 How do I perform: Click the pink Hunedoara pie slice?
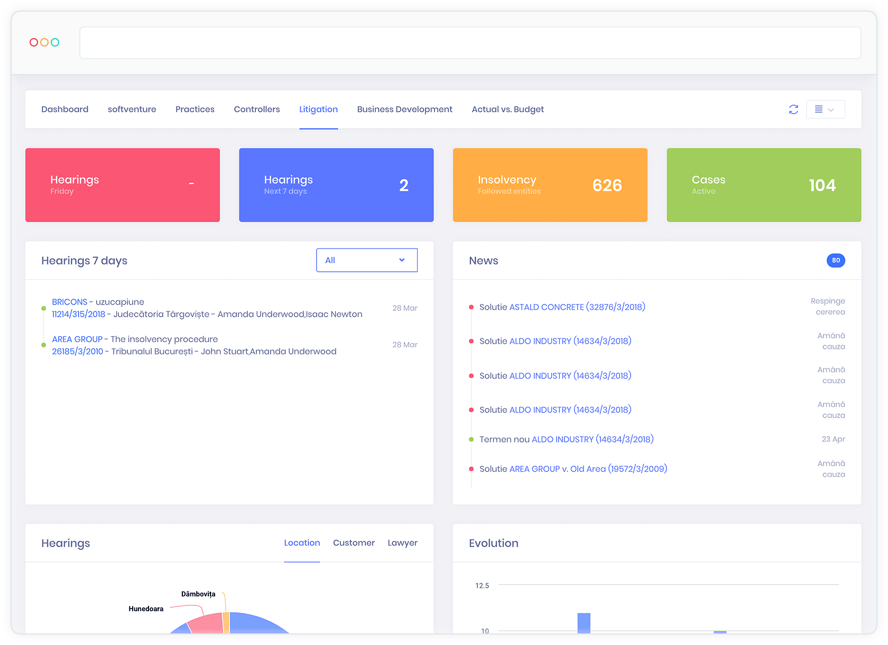(x=208, y=624)
